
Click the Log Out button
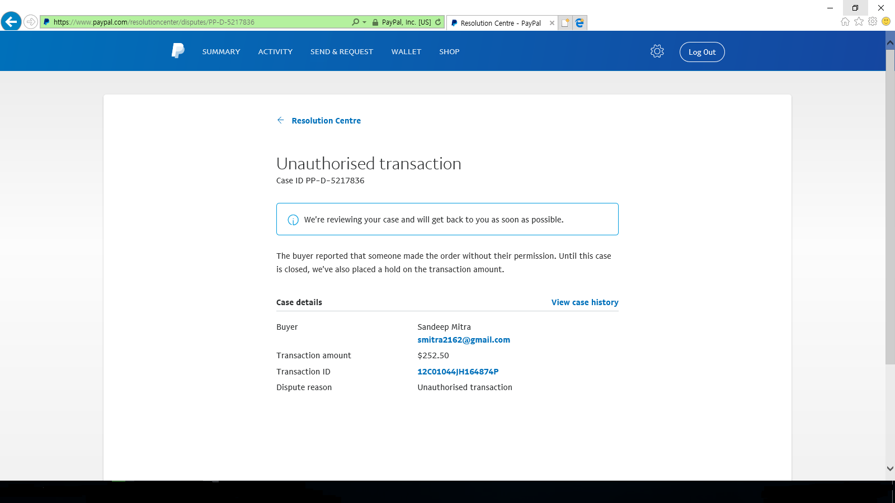coord(702,52)
